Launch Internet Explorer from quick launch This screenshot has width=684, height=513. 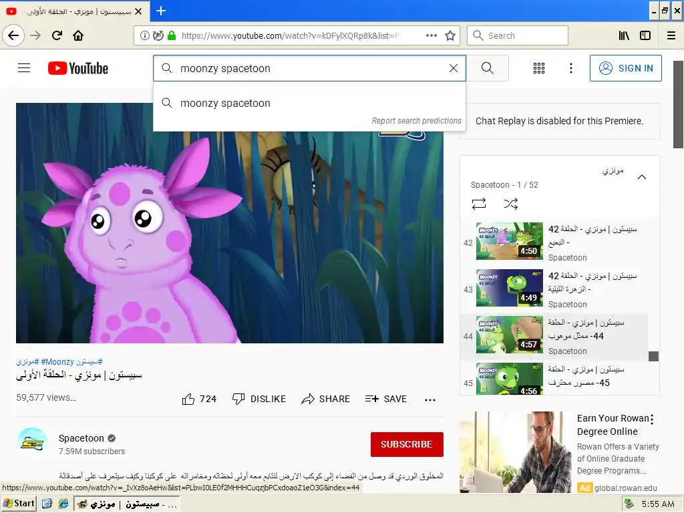63,504
